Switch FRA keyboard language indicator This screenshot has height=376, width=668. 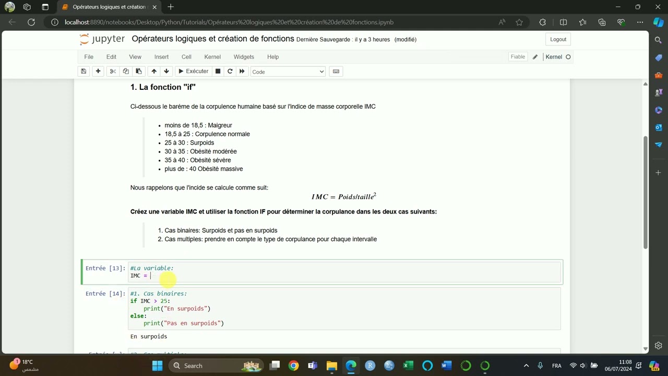click(557, 366)
